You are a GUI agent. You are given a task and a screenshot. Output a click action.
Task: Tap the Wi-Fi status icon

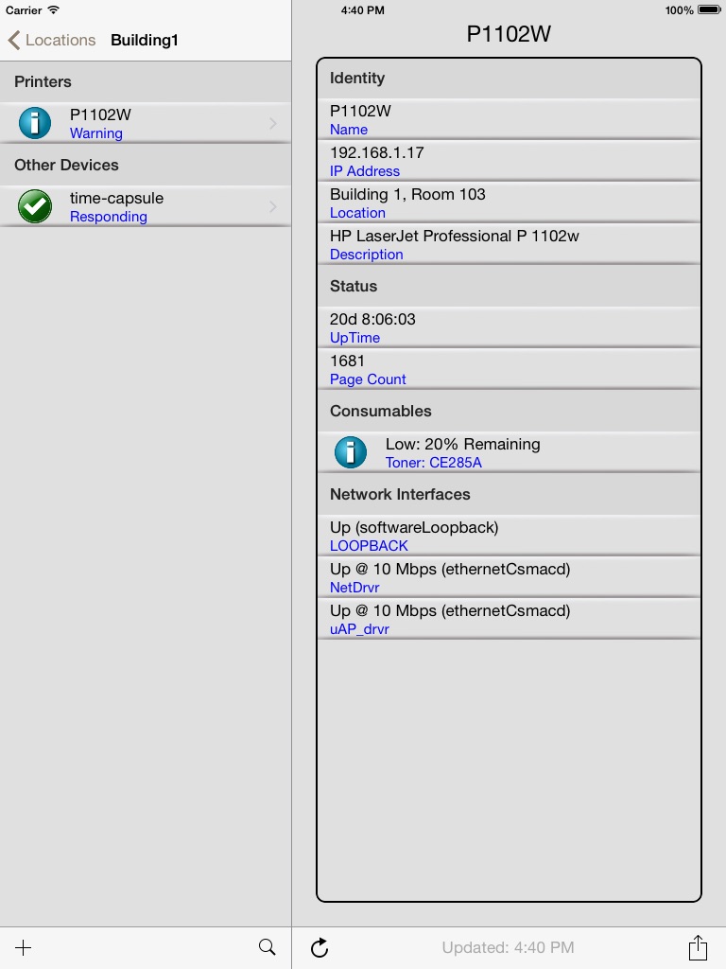(54, 9)
